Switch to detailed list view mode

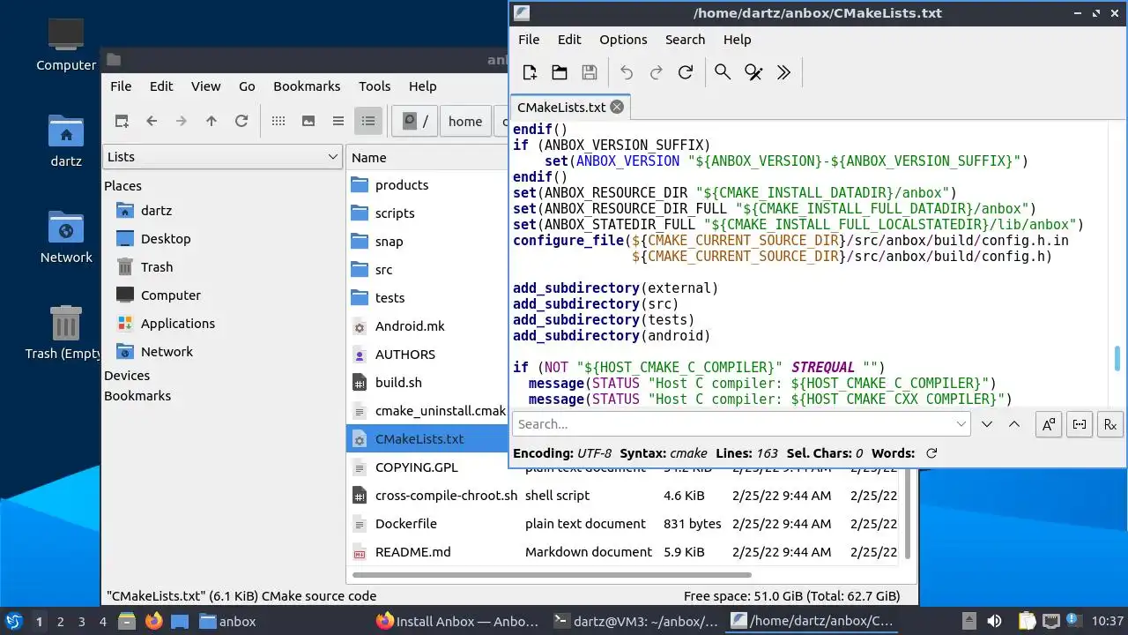coord(368,121)
